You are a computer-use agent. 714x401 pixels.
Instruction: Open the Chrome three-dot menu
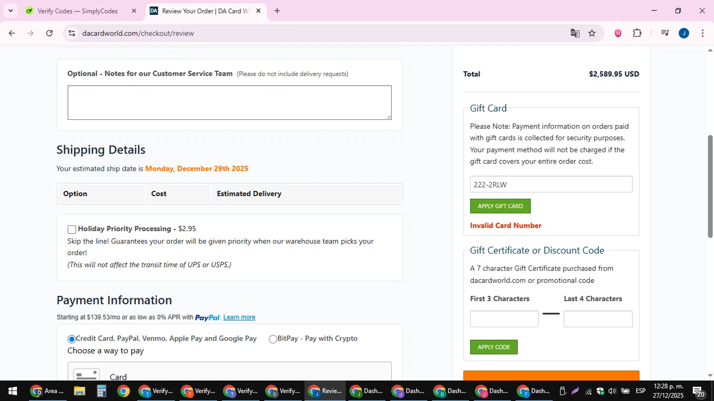click(x=703, y=33)
